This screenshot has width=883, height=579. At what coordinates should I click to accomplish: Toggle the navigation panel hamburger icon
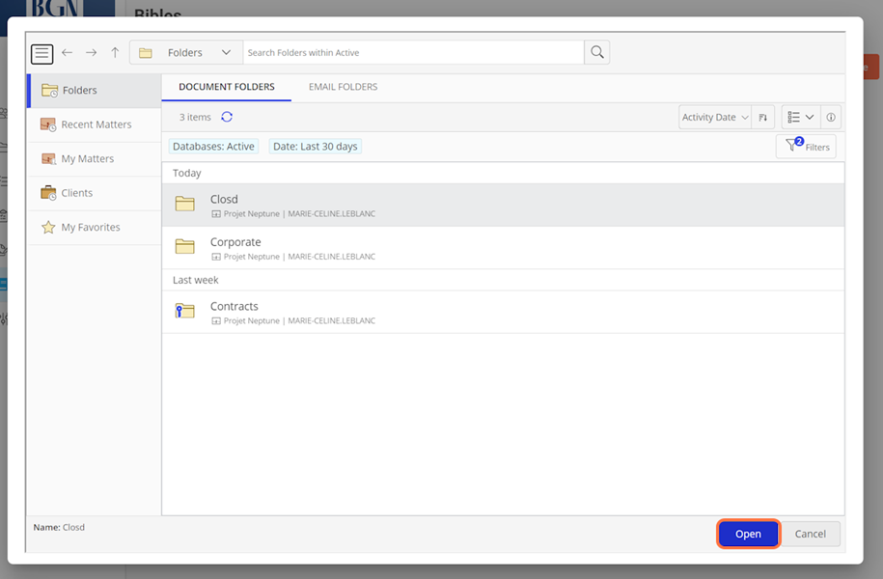(x=41, y=53)
